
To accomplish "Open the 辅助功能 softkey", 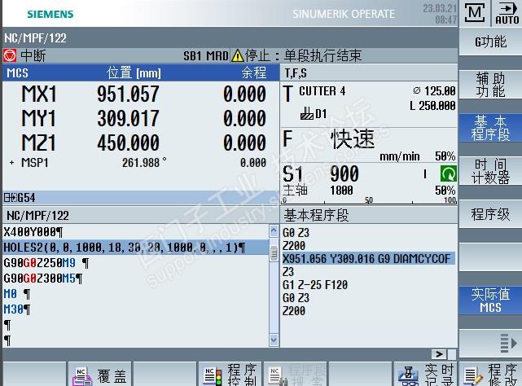I will 490,85.
